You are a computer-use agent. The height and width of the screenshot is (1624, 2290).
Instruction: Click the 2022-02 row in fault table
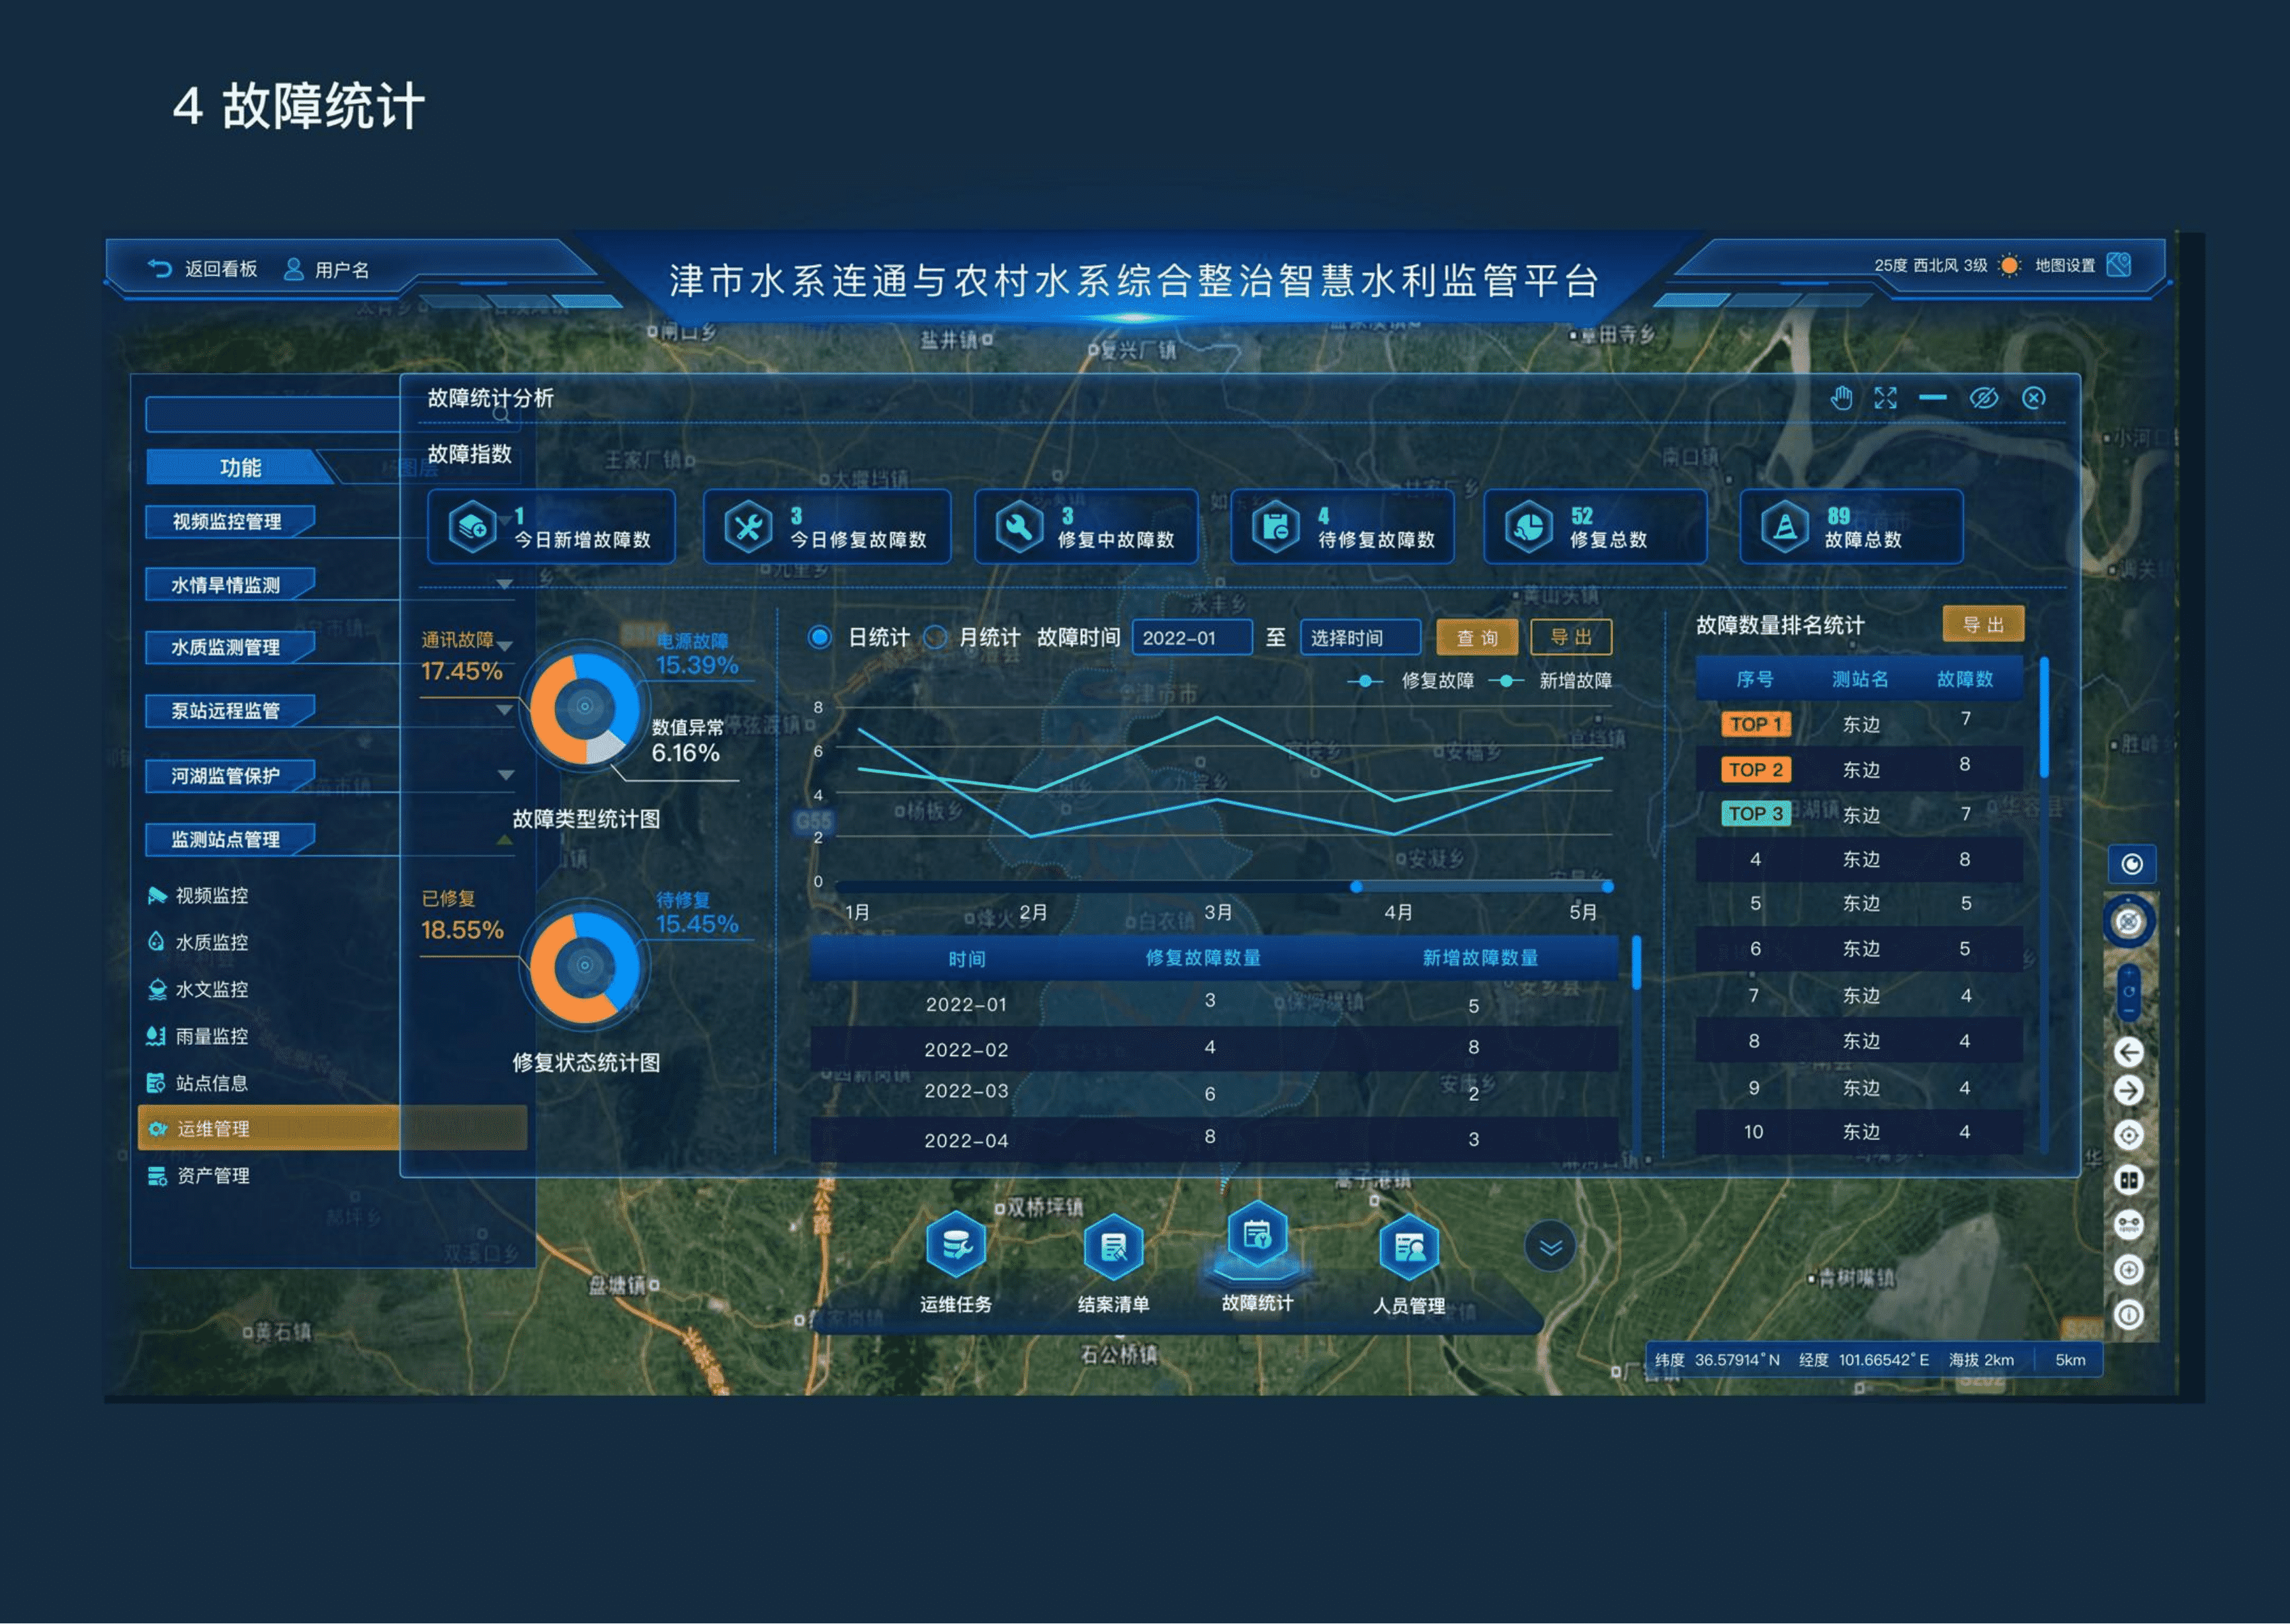(x=1214, y=1048)
